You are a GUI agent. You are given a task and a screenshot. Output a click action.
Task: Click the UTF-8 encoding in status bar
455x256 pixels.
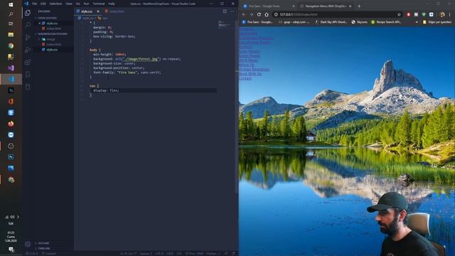coord(159,253)
